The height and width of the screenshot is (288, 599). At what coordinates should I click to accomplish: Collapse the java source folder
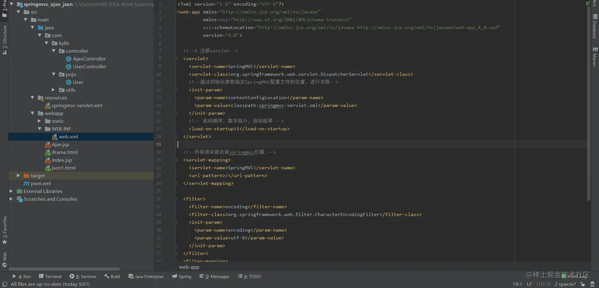(x=32, y=28)
